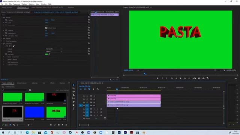Open the Graphics menu
The width and height of the screenshot is (240, 135).
click(31, 4)
